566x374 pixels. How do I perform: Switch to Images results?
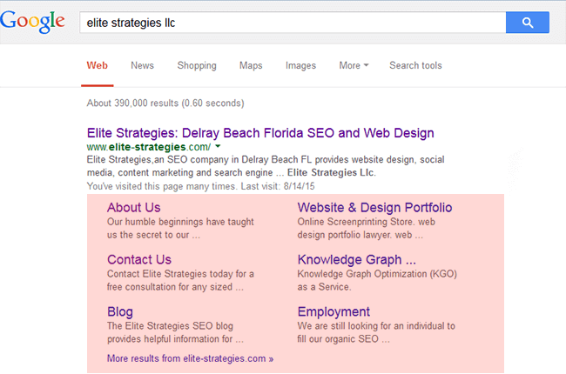coord(300,65)
